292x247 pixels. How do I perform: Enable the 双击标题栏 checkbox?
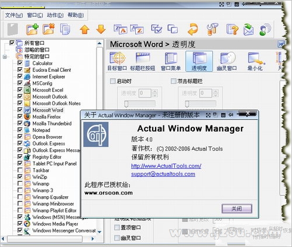point(173,81)
